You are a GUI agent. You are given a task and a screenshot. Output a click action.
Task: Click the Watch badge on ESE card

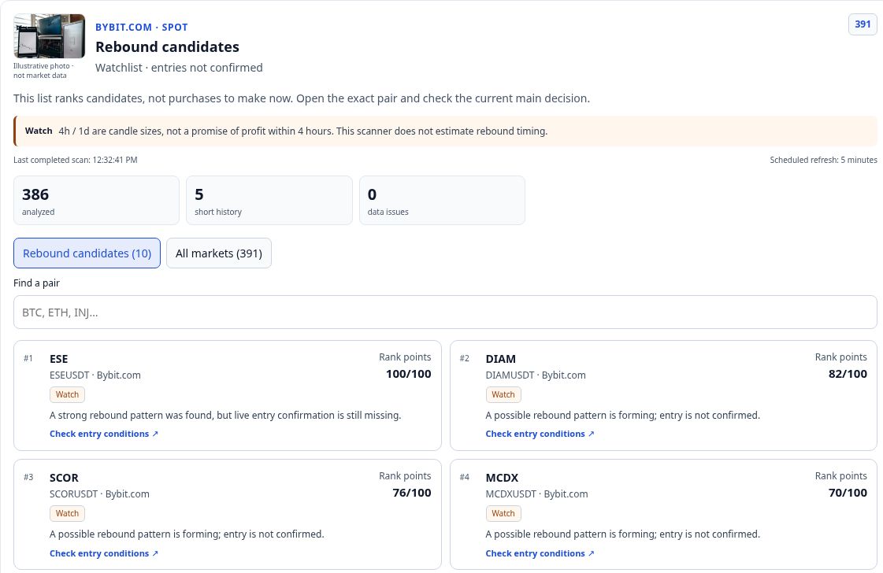pos(67,394)
